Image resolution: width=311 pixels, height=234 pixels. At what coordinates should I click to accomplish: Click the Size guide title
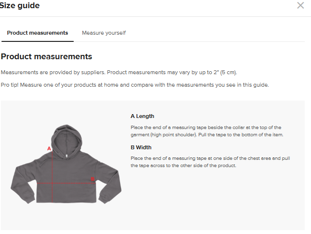coord(20,6)
